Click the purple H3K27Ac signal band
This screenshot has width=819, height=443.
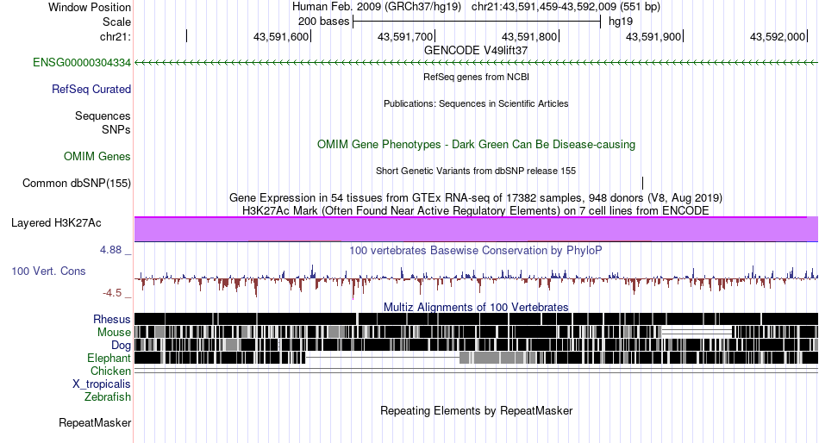point(476,229)
